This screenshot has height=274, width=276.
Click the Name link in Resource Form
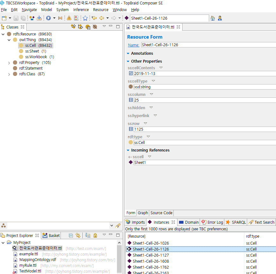click(x=133, y=45)
